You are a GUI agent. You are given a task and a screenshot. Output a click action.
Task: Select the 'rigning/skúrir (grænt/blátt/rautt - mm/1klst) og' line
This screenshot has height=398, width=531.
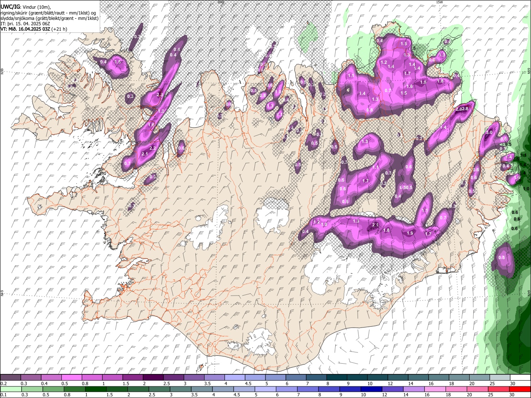pyautogui.click(x=48, y=13)
